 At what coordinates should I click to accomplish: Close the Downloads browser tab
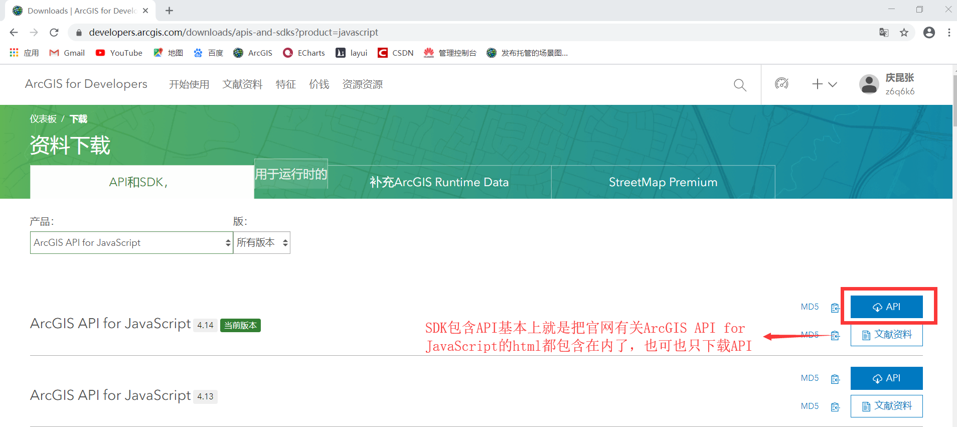point(145,11)
